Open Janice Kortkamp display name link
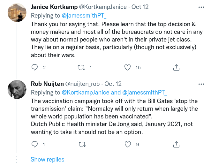The height and width of the screenshot is (166, 211). [54, 7]
